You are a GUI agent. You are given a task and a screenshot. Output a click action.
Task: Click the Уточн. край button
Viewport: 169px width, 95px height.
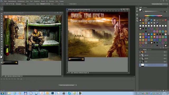click(73, 4)
